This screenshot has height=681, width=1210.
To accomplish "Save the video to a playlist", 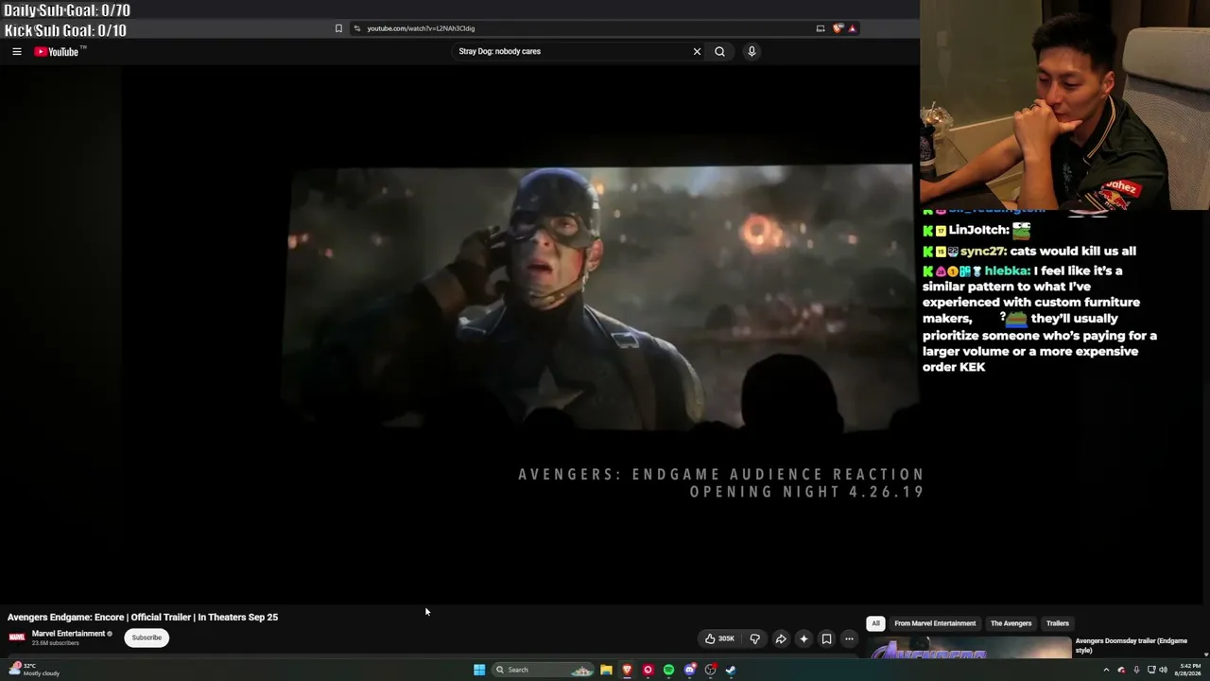I will (x=826, y=638).
